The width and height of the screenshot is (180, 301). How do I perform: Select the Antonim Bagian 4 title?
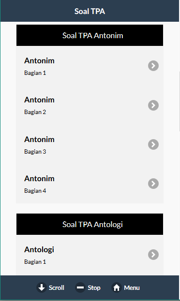[39, 179]
